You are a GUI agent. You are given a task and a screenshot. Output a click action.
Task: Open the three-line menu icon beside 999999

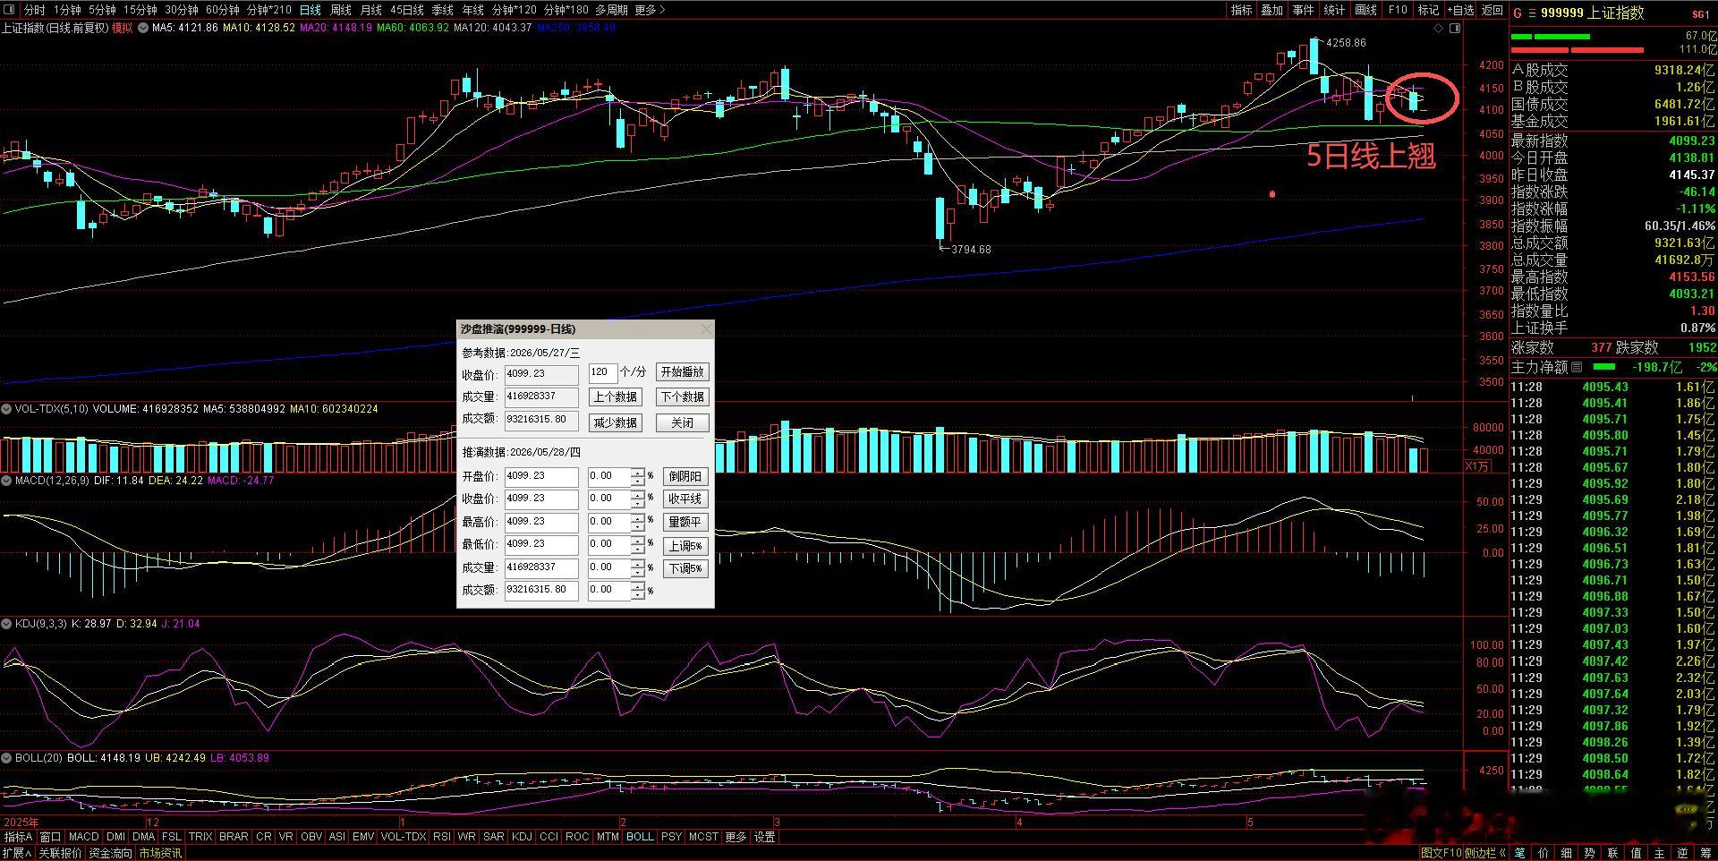pos(1532,13)
